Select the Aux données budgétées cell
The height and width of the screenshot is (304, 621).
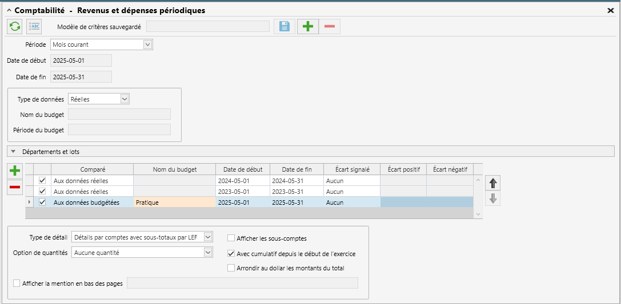[x=93, y=202]
